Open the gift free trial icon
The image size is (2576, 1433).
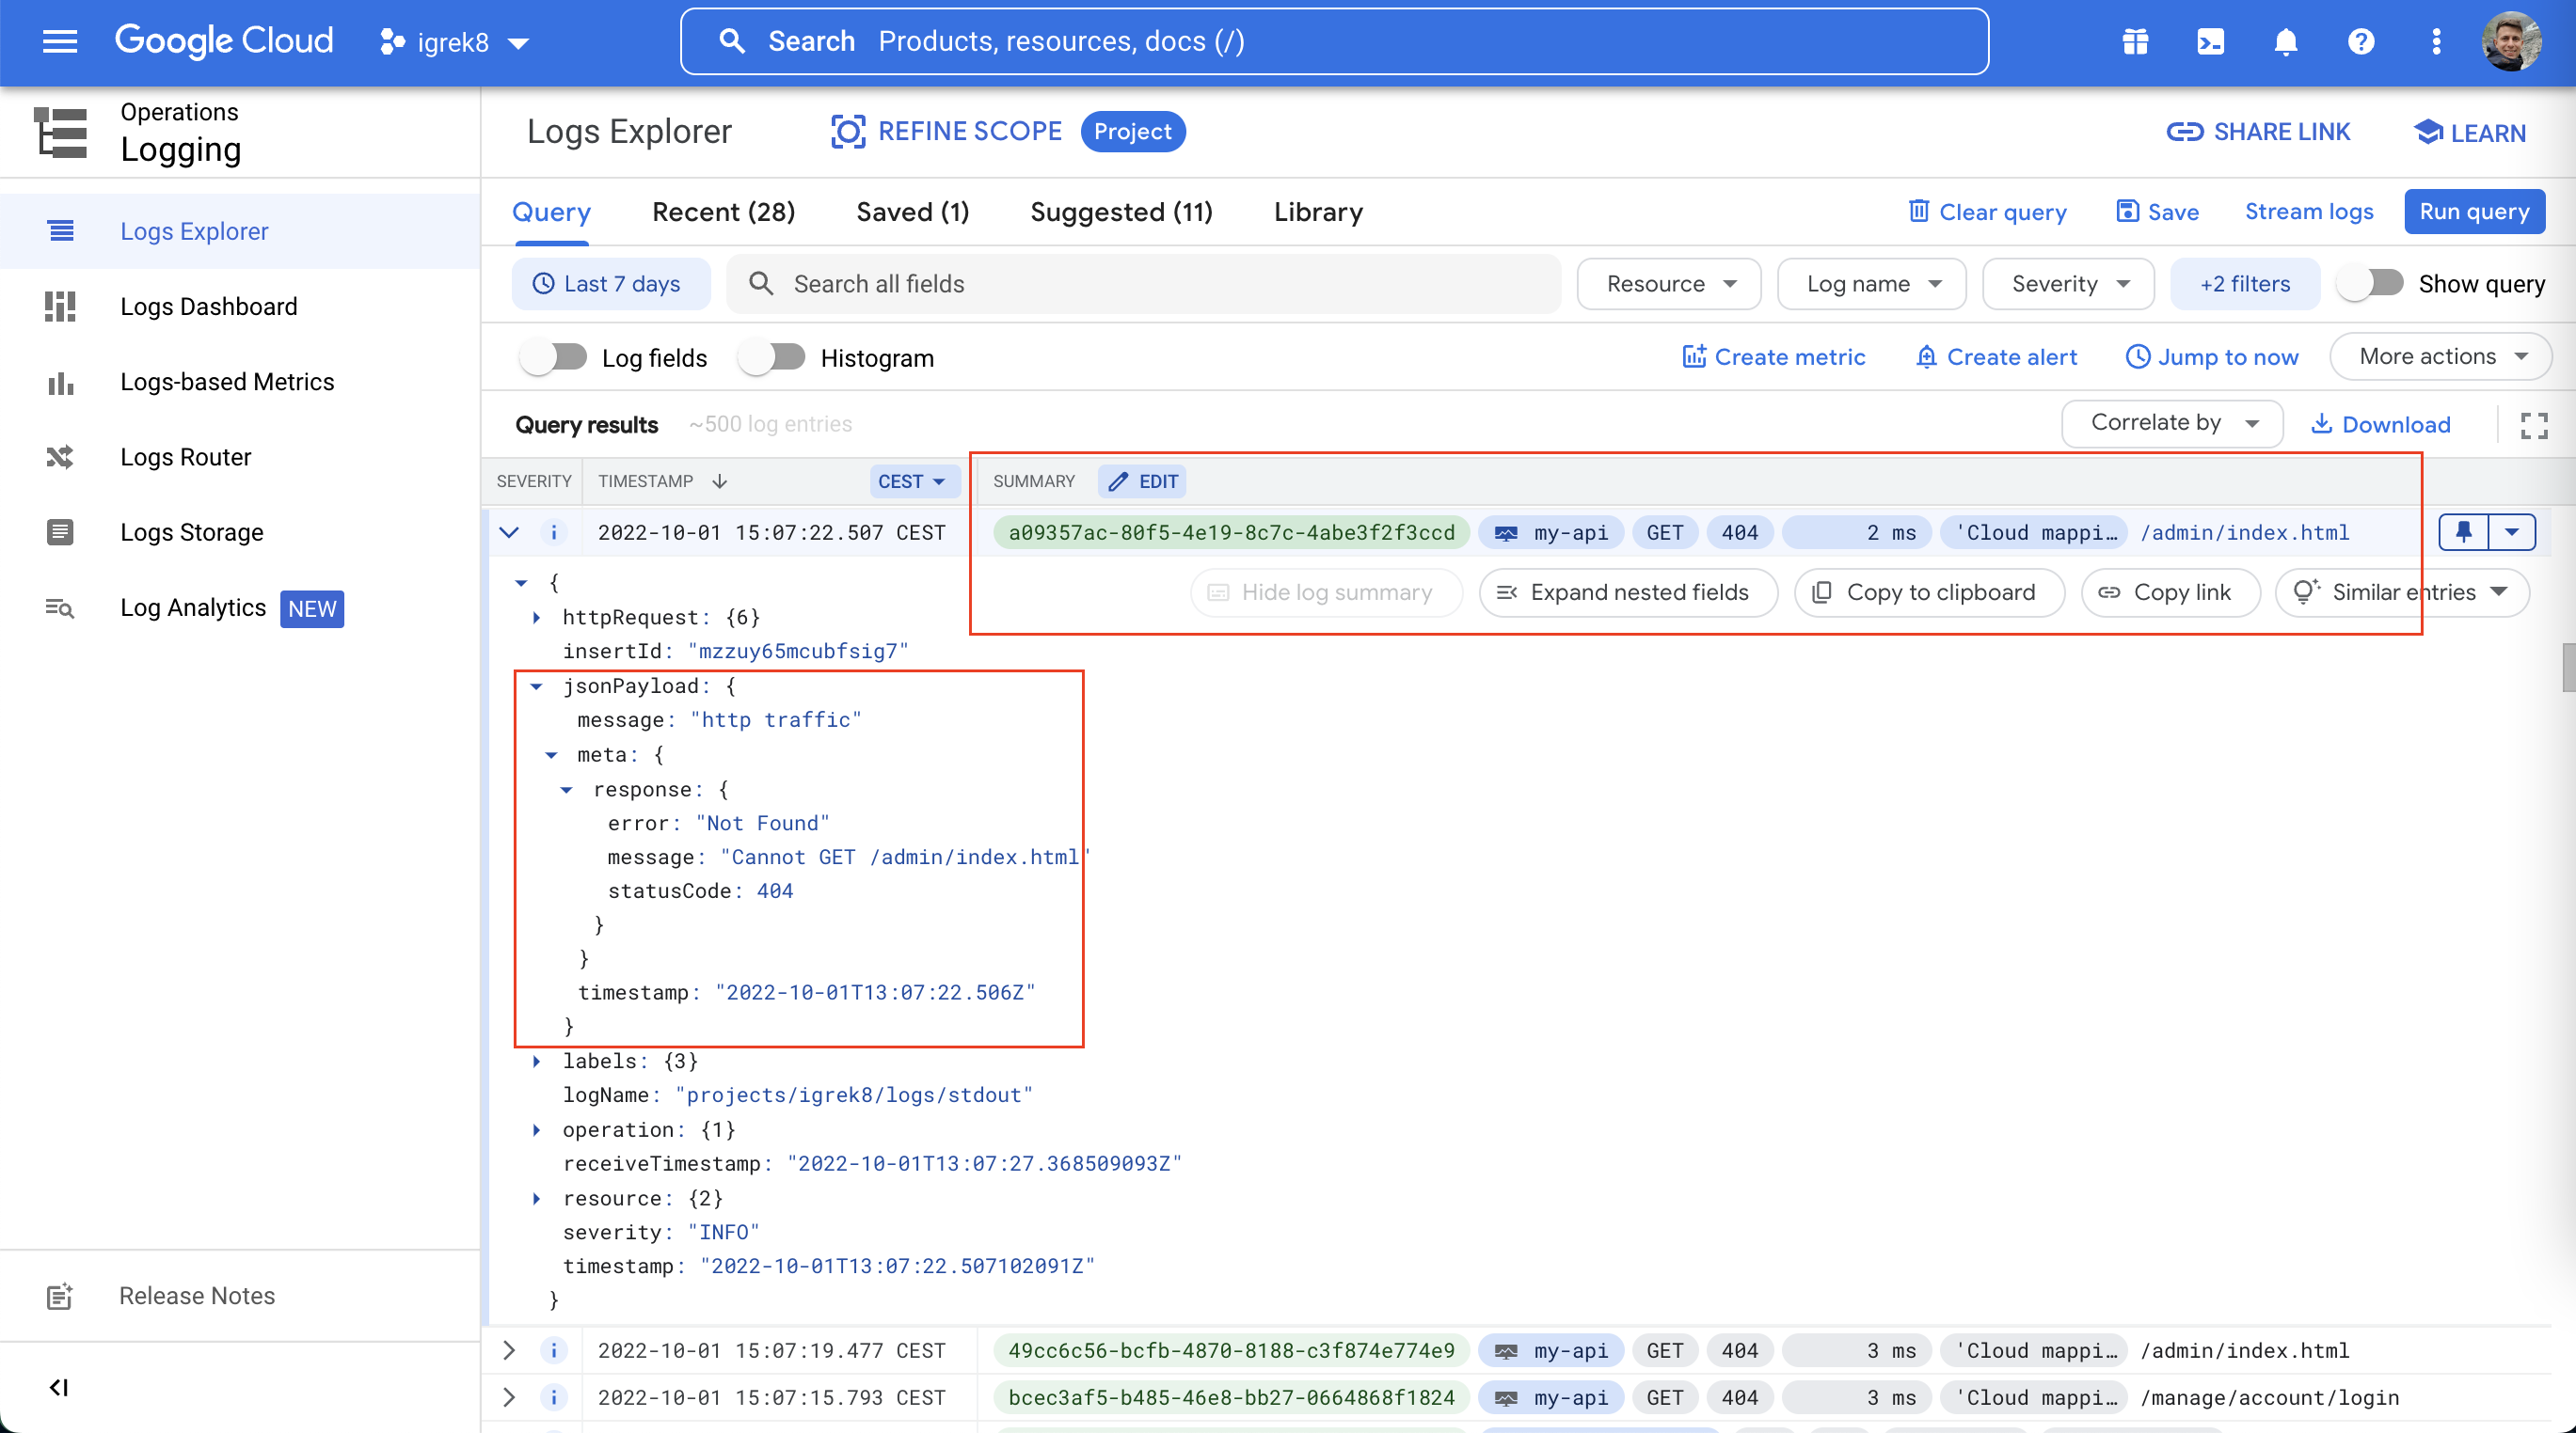click(x=2135, y=42)
